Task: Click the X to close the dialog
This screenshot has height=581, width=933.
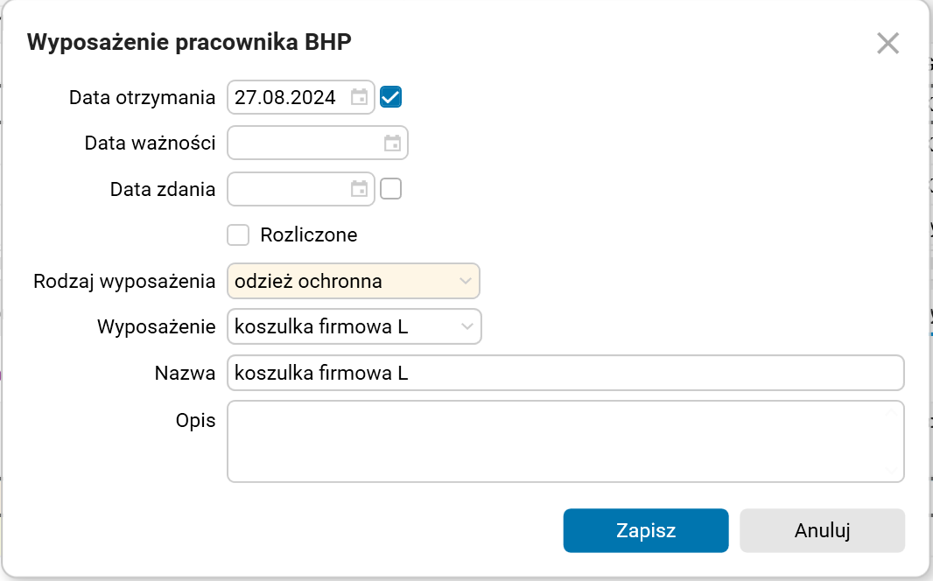Action: (x=887, y=43)
